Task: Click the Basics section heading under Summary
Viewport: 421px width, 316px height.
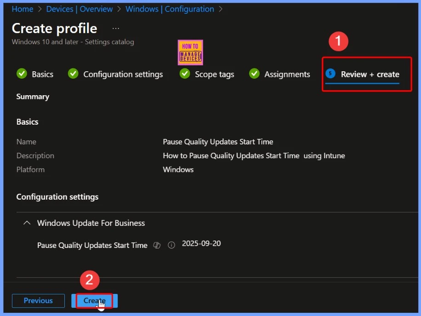Action: 28,122
